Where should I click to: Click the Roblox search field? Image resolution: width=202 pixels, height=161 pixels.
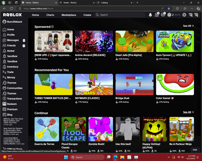click(x=120, y=15)
